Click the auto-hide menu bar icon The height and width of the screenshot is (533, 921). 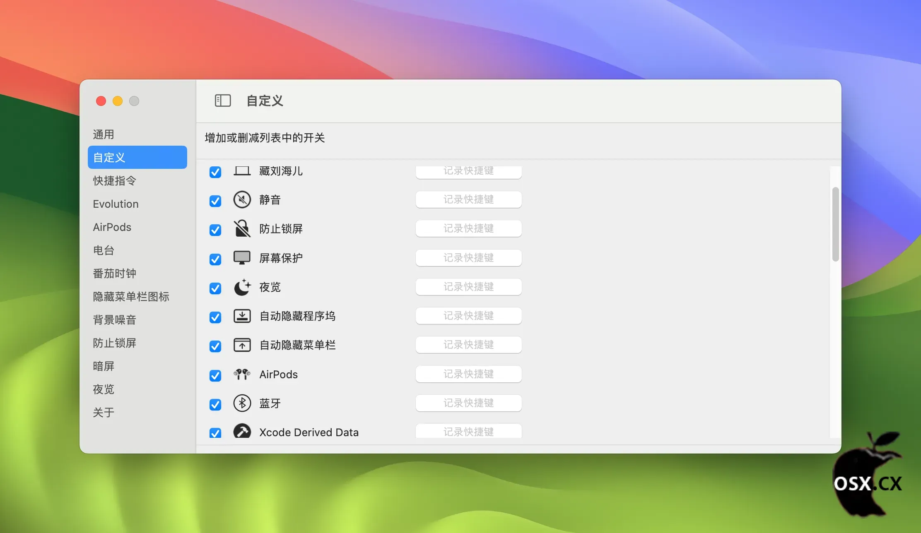(242, 345)
